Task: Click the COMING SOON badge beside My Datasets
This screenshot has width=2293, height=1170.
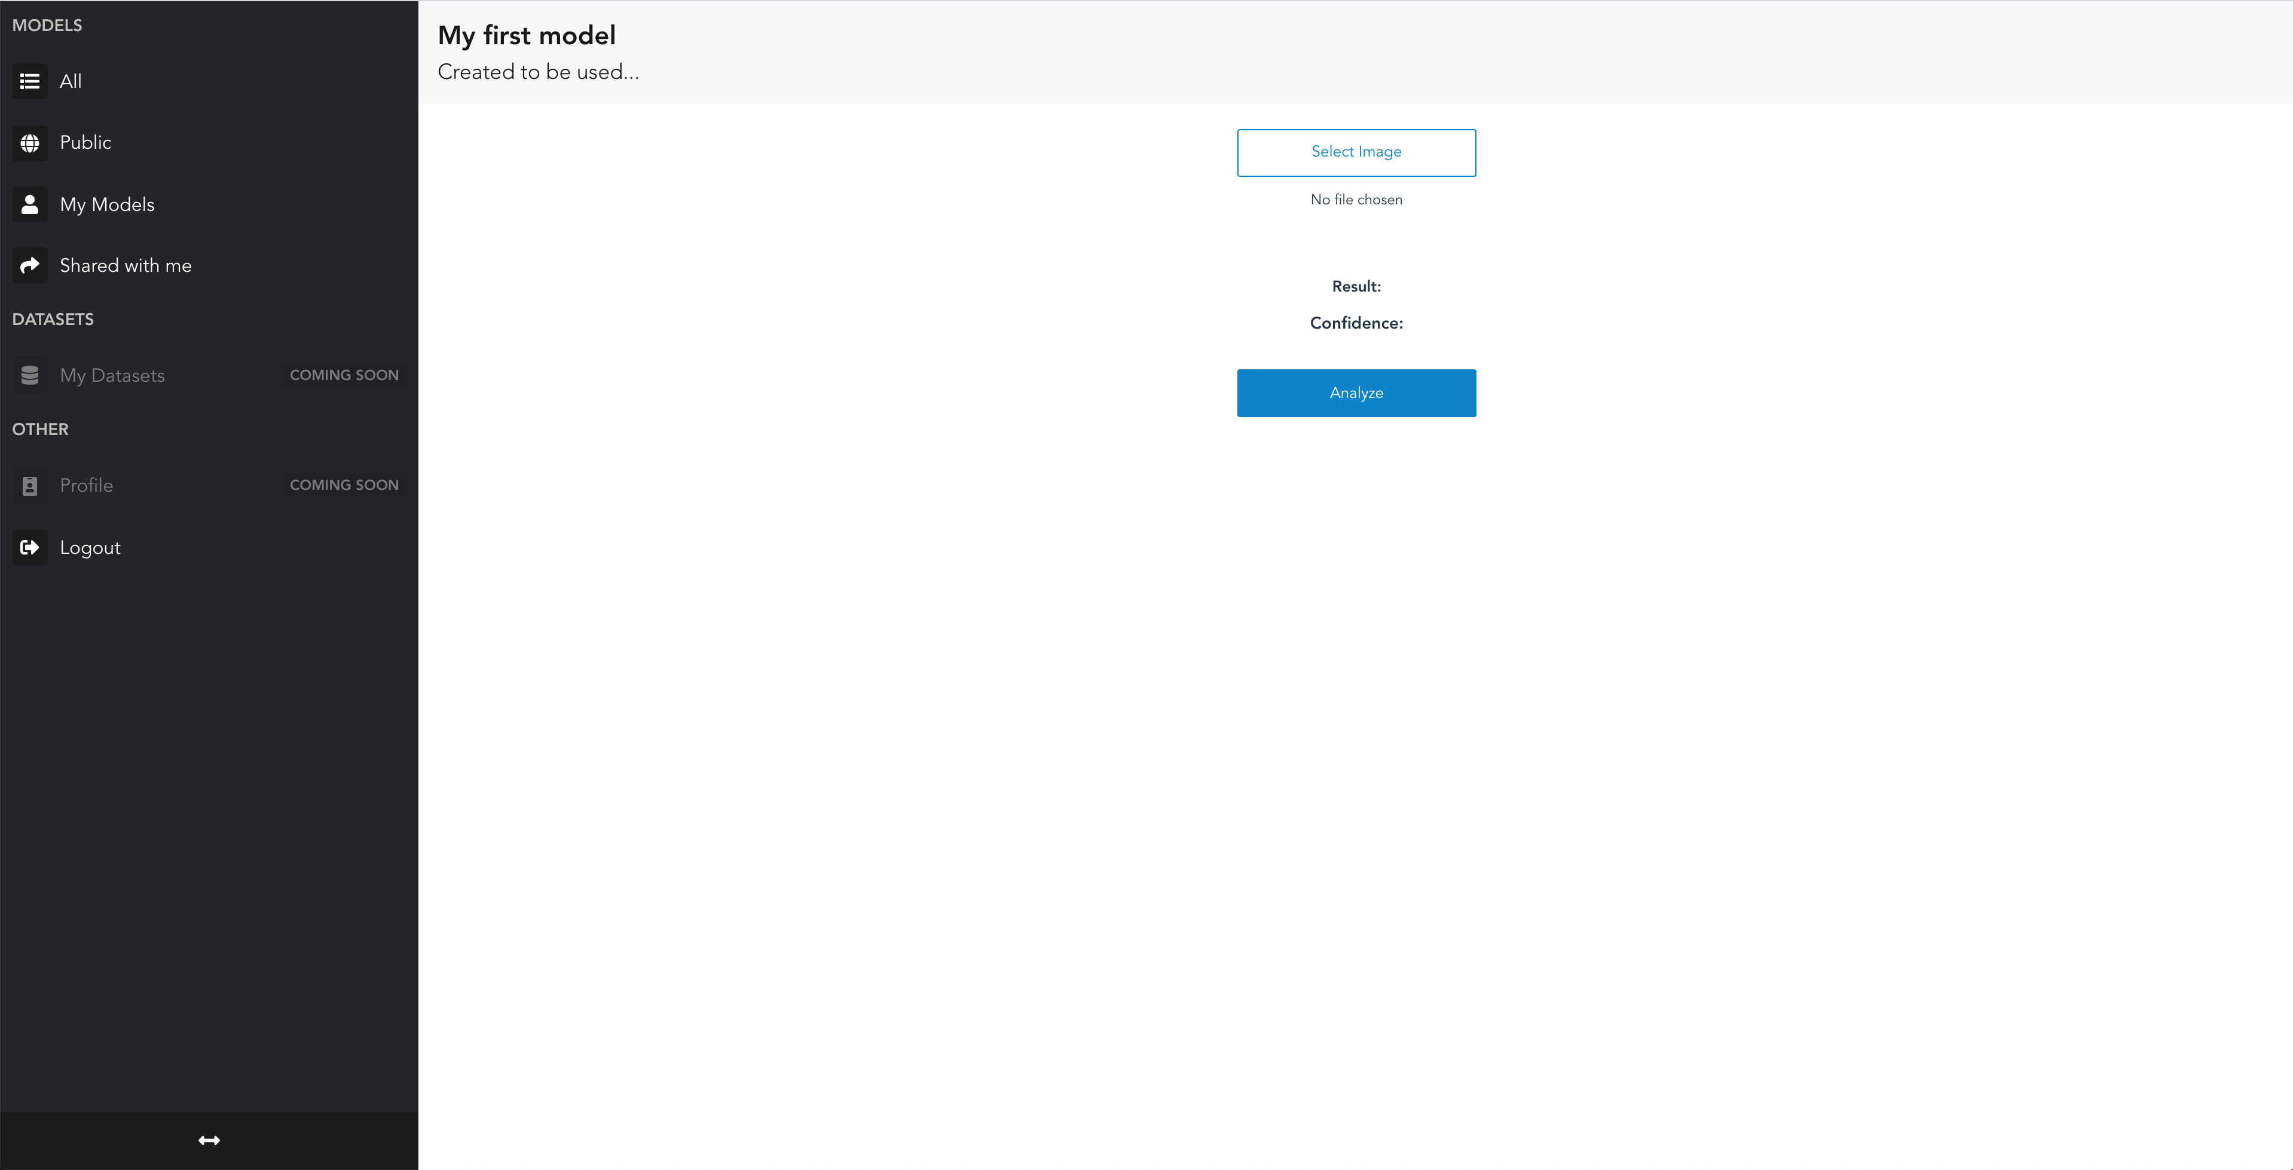Action: (x=344, y=375)
